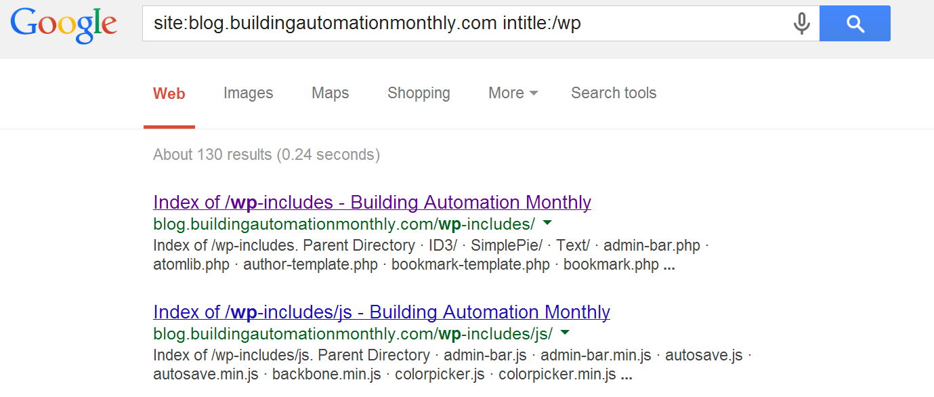Image resolution: width=934 pixels, height=397 pixels.
Task: Expand the More menu label
Action: click(506, 93)
